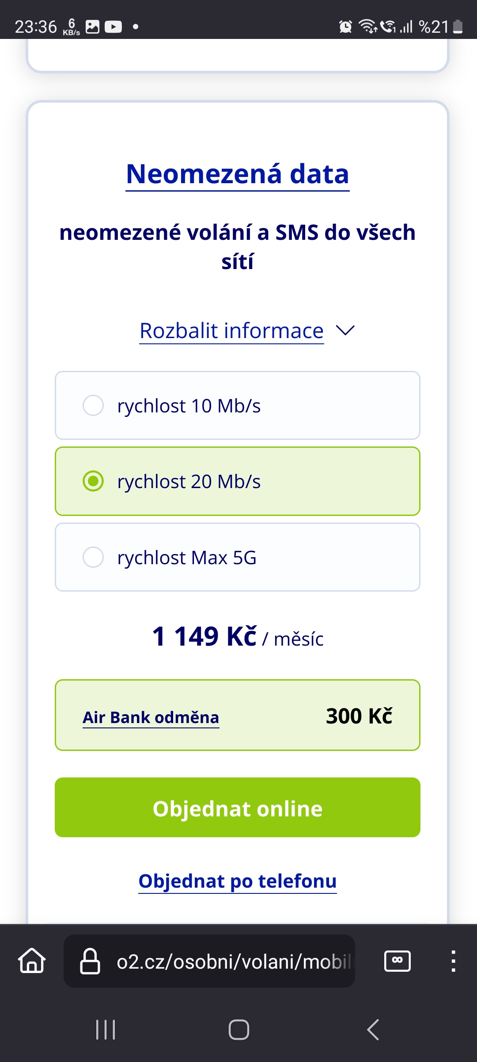Tap the padlock site security icon
This screenshot has height=1062, width=477.
90,961
